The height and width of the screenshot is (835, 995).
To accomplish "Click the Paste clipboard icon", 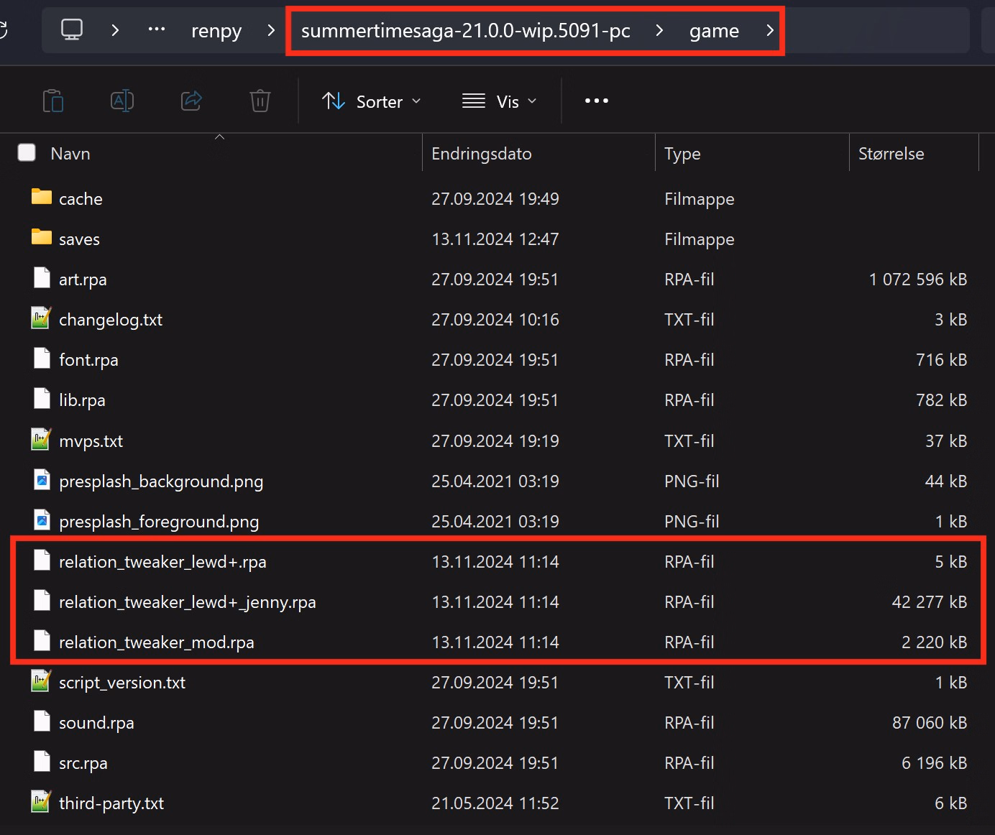I will 53,101.
